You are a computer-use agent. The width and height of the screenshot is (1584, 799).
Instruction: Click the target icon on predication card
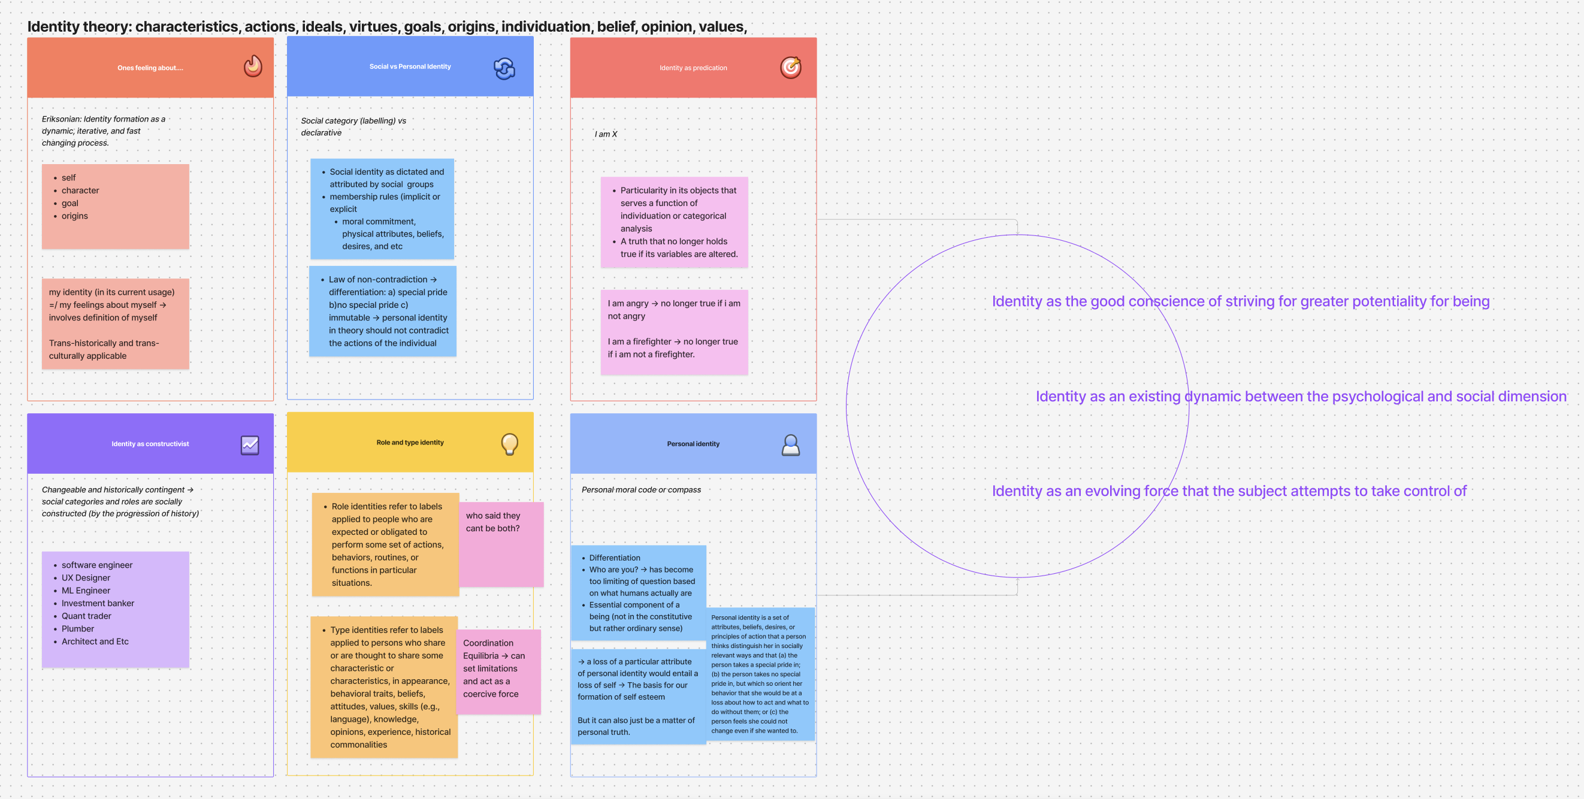pos(790,67)
